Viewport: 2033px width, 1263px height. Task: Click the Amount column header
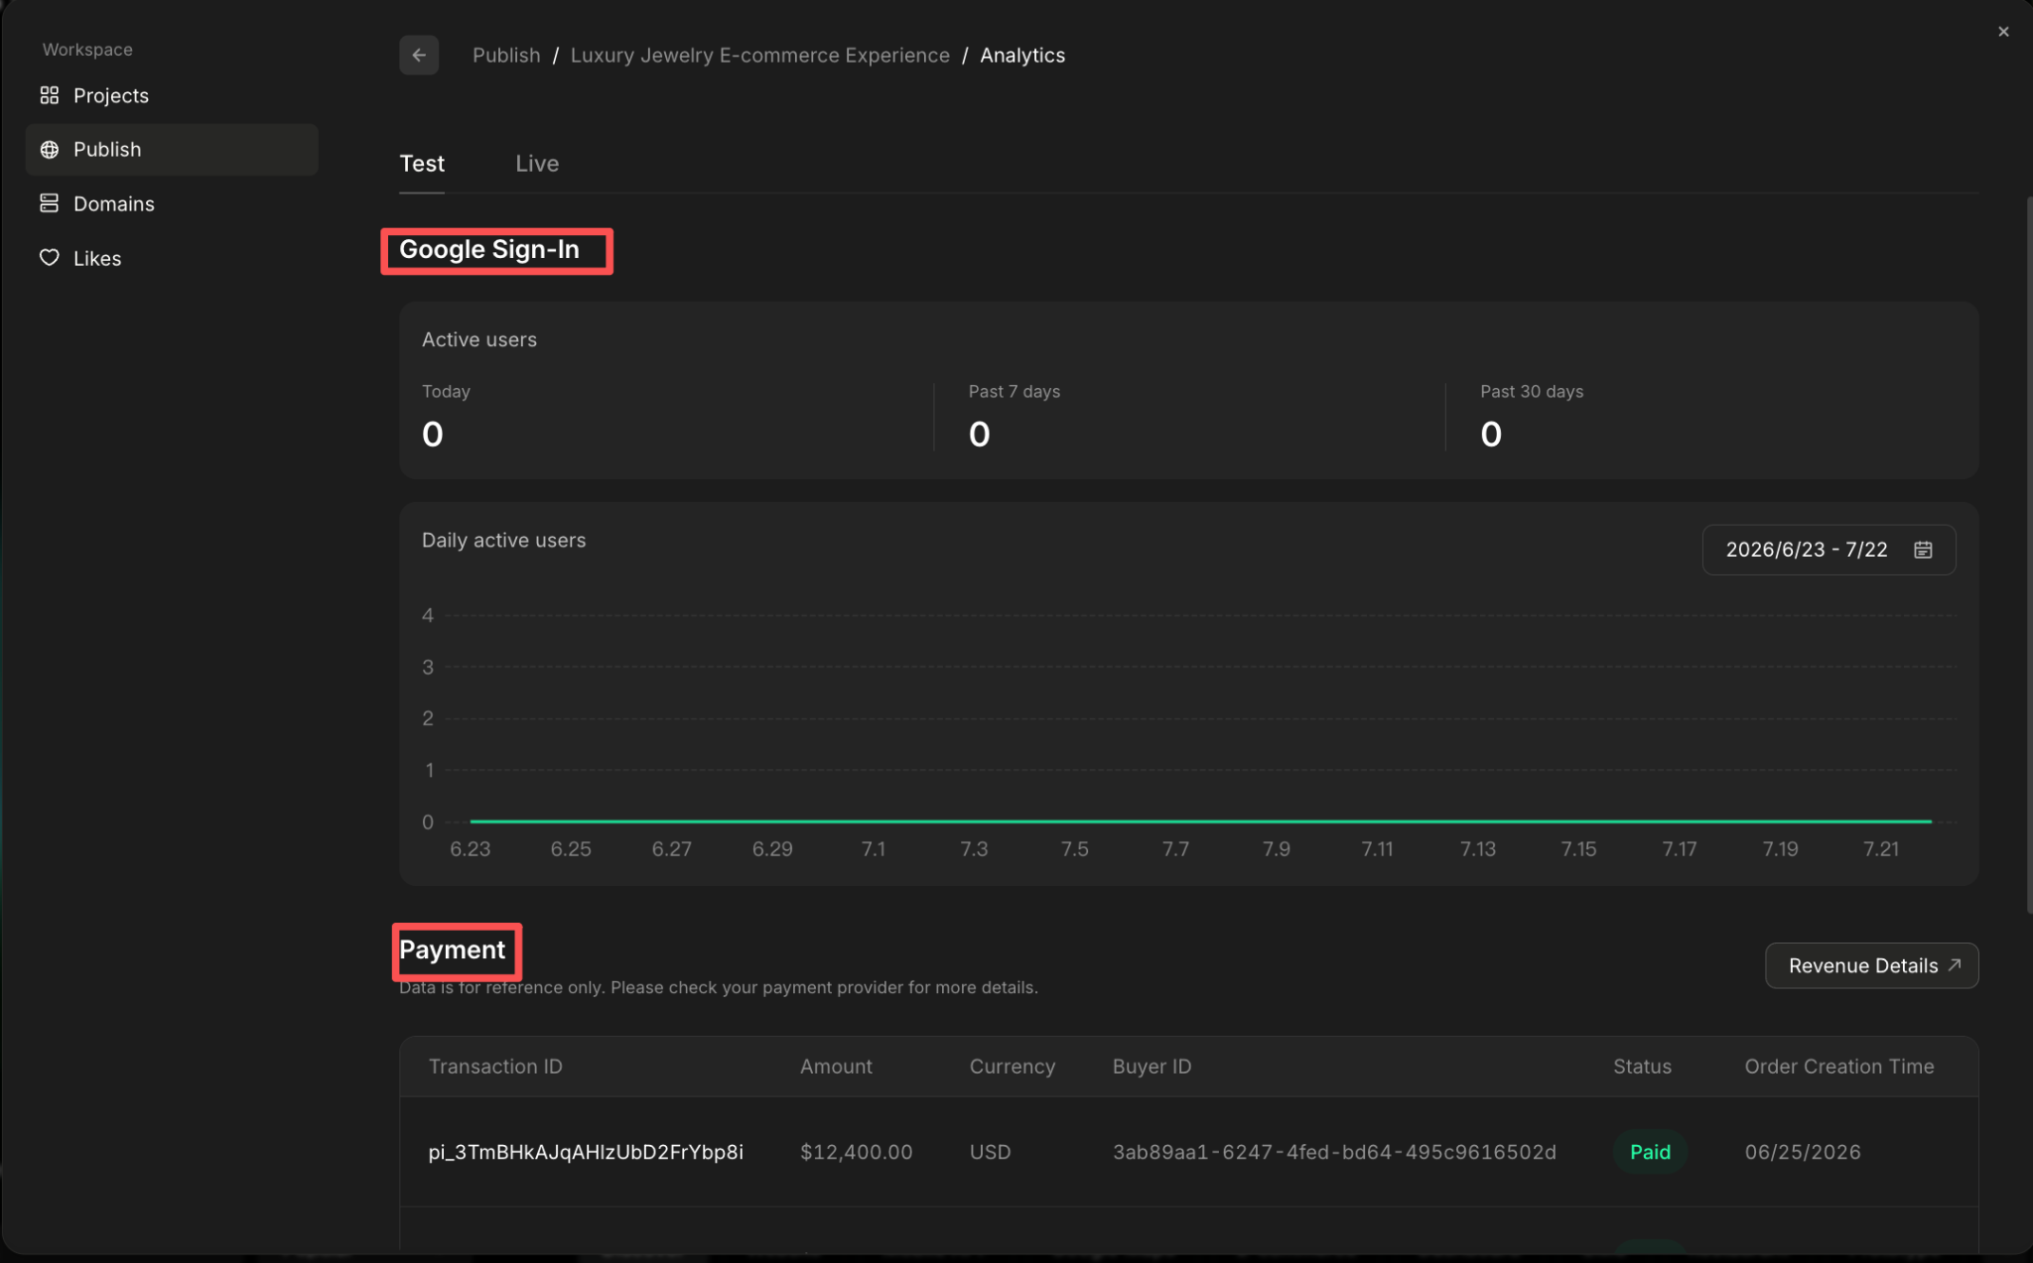[x=836, y=1067]
